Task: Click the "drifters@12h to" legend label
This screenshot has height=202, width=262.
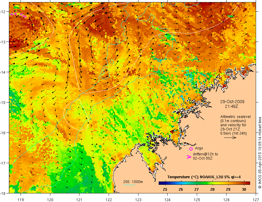Action: tap(205, 154)
